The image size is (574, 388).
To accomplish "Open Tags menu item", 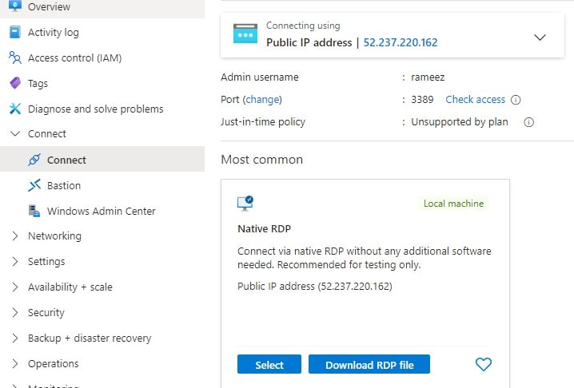I will pyautogui.click(x=102, y=83).
